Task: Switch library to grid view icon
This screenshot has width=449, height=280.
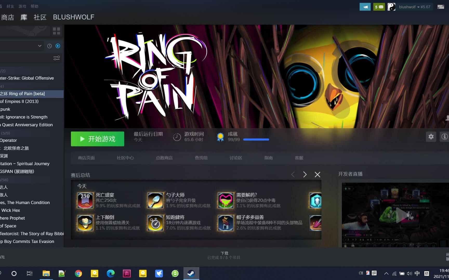Action: coord(56,31)
